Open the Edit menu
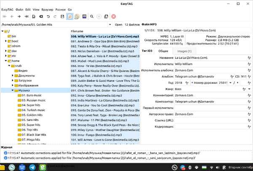Viewport: 253px width, 171px height. click(28, 10)
